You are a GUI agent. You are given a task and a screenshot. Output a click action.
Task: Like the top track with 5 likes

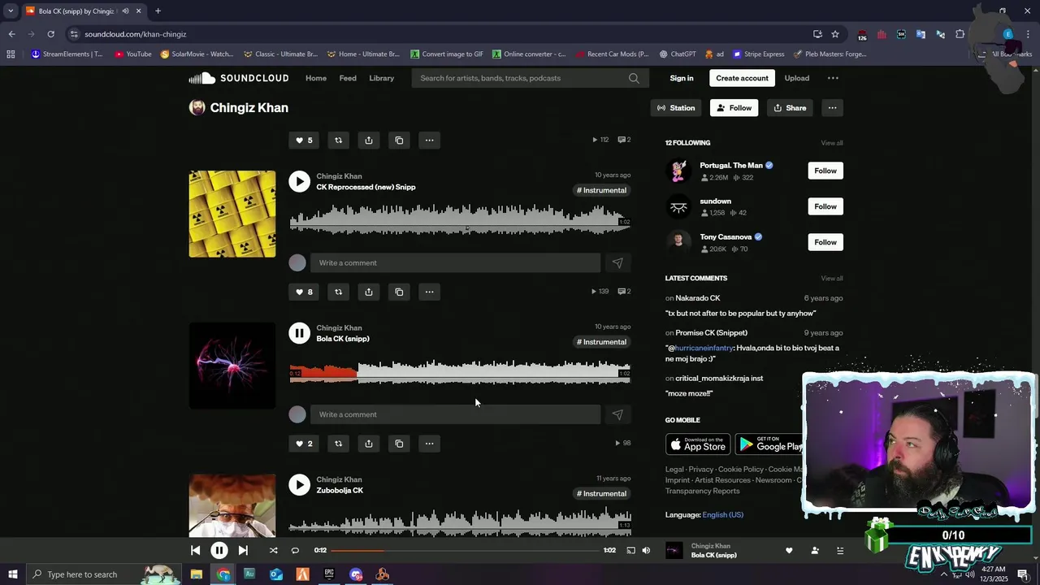pyautogui.click(x=304, y=140)
